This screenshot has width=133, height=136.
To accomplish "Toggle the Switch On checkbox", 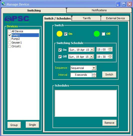I will (x=66, y=34).
